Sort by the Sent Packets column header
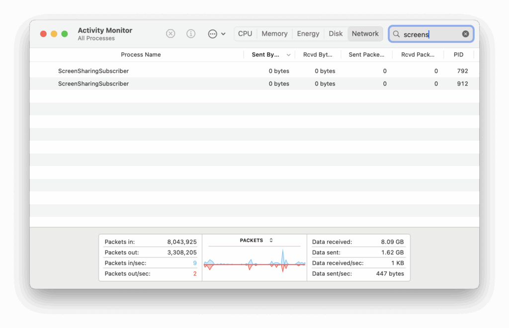This screenshot has width=509, height=328. [x=366, y=55]
